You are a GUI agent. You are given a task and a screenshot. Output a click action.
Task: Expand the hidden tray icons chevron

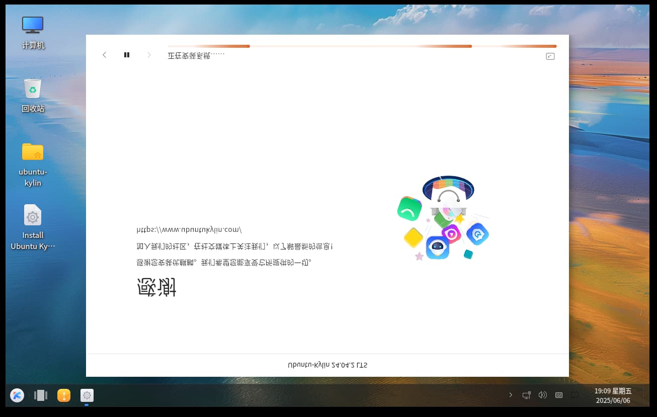coord(511,395)
